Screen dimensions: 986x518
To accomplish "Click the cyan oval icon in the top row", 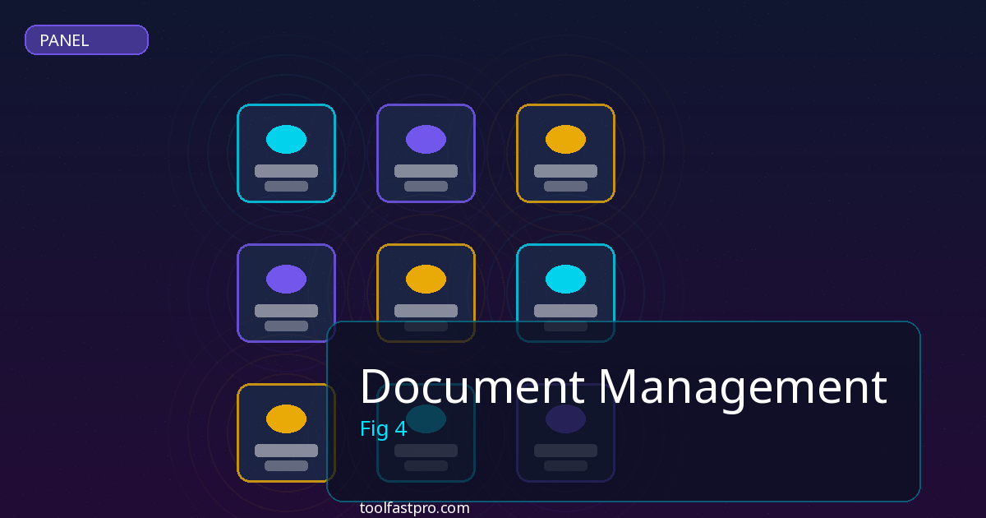I will click(286, 139).
